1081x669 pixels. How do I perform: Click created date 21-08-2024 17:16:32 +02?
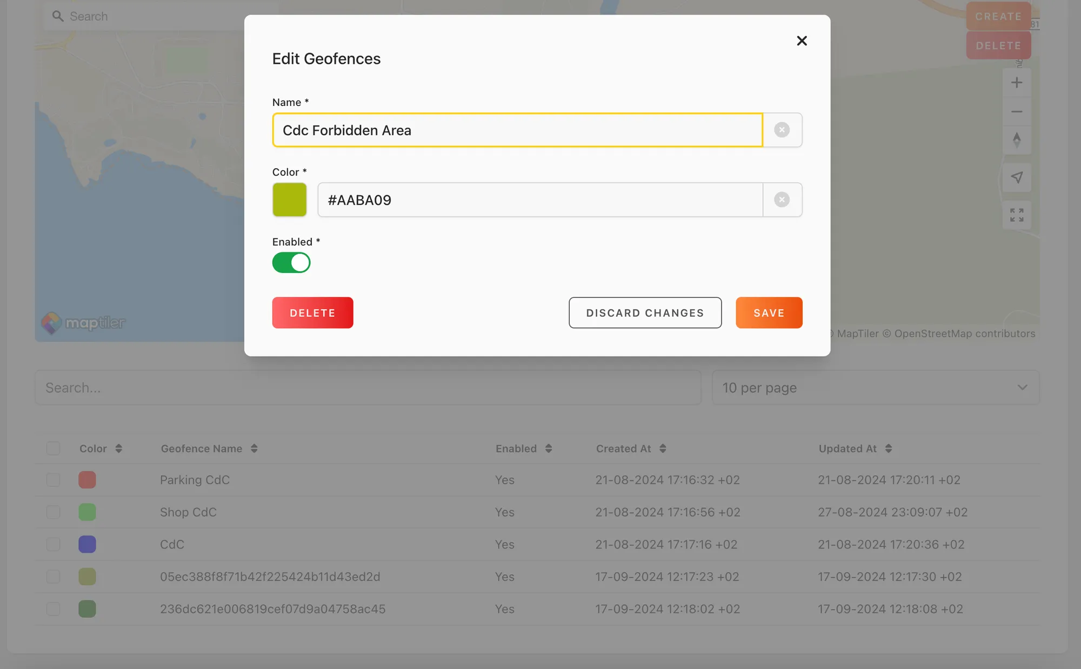coord(668,480)
